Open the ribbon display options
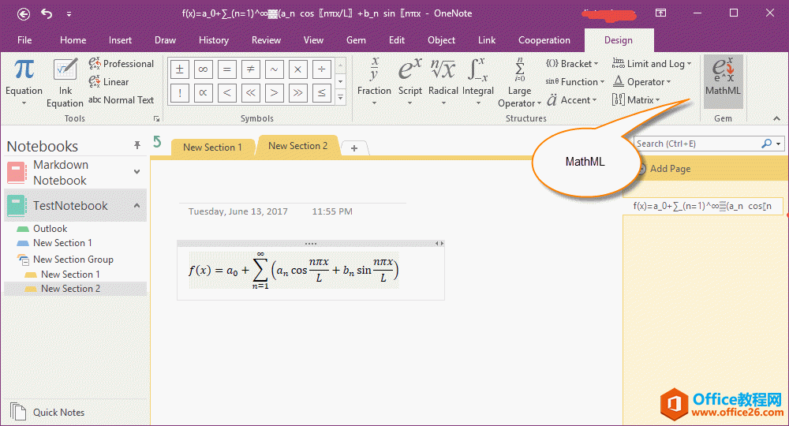Screen dimensions: 789x426 pos(660,13)
